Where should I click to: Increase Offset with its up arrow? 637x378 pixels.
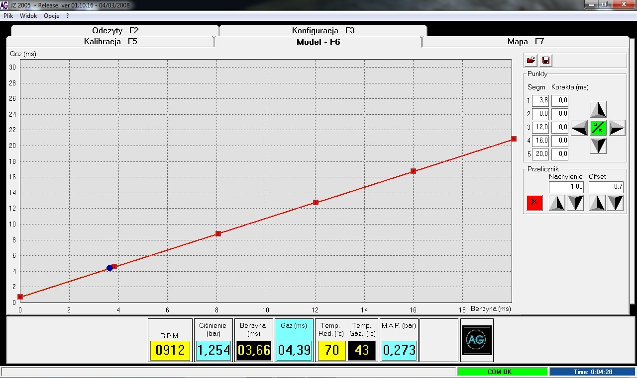click(597, 203)
